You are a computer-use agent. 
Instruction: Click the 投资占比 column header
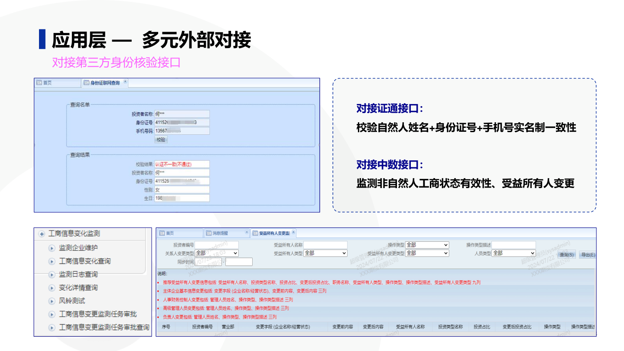[x=482, y=327]
